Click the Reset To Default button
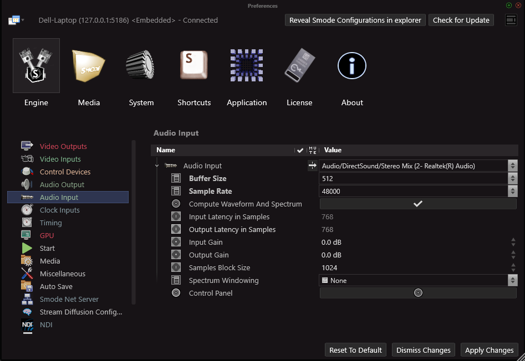 (x=355, y=350)
